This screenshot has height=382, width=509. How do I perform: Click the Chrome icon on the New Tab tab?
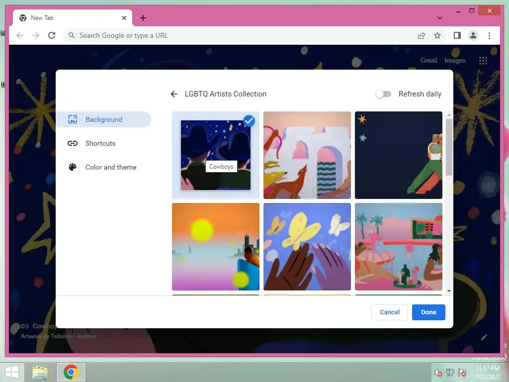23,18
